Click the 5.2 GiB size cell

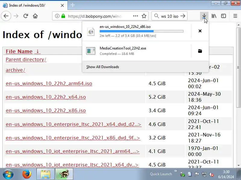(x=157, y=97)
